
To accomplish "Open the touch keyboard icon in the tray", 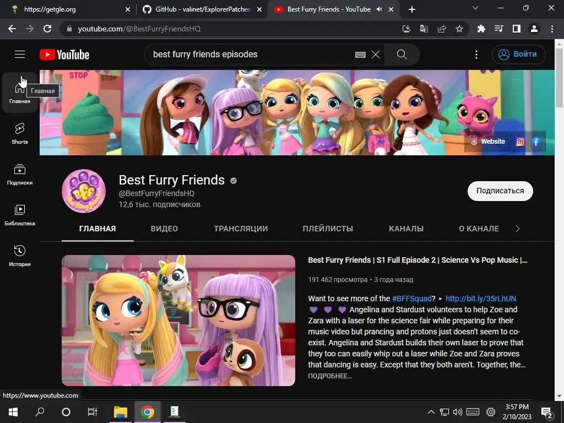I will click(x=473, y=412).
